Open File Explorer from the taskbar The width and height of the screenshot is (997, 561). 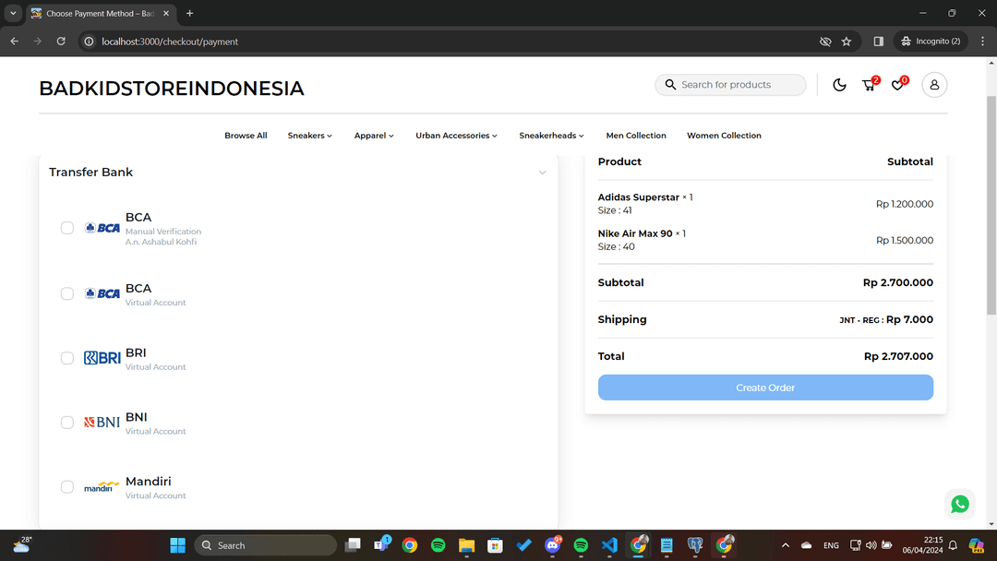pyautogui.click(x=467, y=545)
